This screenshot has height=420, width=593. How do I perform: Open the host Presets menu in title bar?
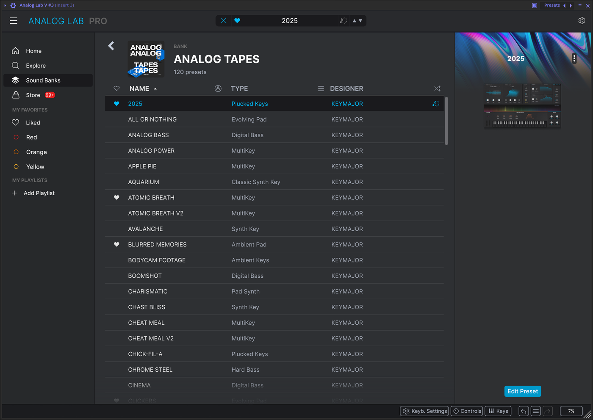pos(552,5)
